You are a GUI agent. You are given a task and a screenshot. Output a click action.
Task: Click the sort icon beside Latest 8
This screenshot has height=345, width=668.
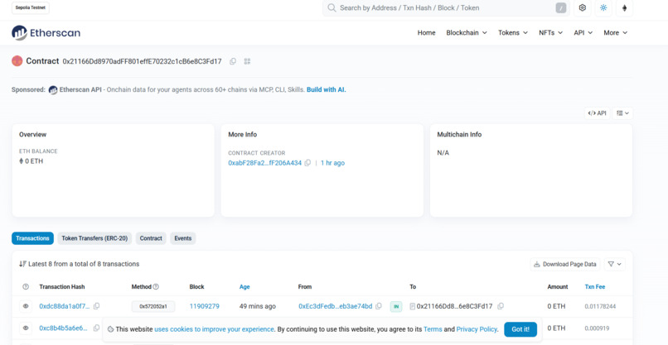[x=22, y=264]
